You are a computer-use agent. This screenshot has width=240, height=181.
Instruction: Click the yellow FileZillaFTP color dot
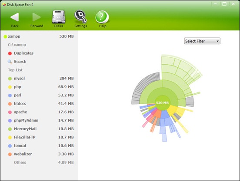tap(10, 138)
